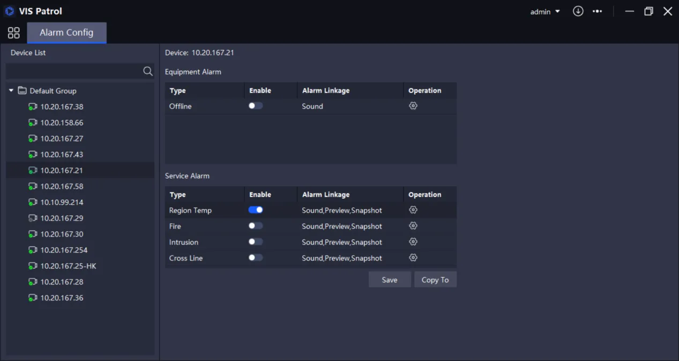Enable the Intrusion alarm toggle

256,242
